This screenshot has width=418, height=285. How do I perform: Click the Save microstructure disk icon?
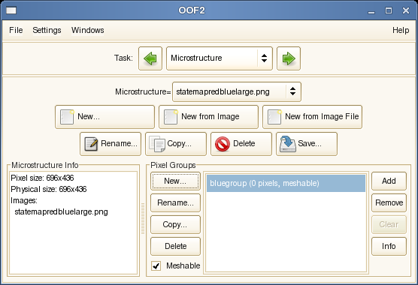tap(288, 144)
